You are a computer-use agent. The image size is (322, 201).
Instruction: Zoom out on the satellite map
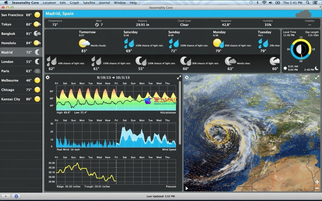[x=317, y=188]
